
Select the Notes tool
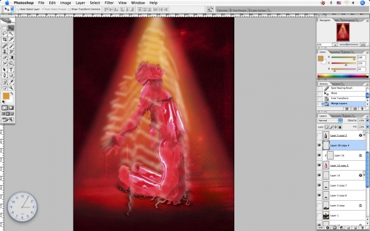click(x=4, y=82)
